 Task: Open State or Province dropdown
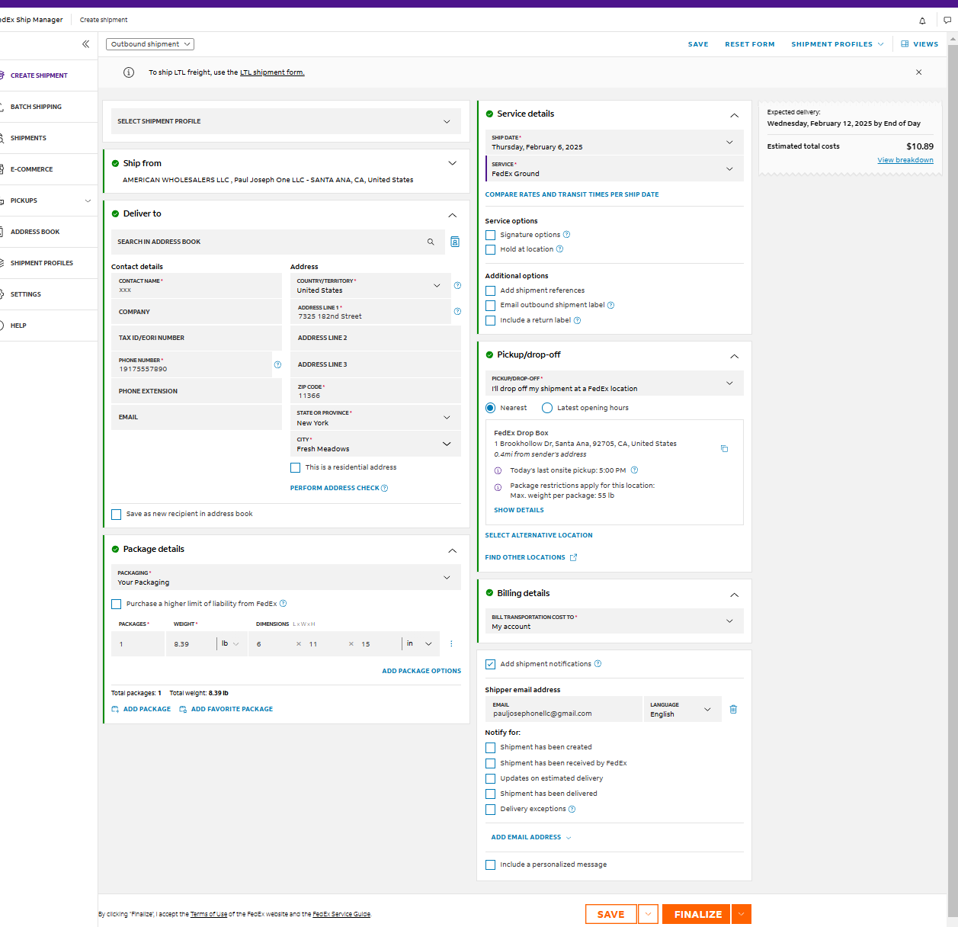(x=376, y=418)
